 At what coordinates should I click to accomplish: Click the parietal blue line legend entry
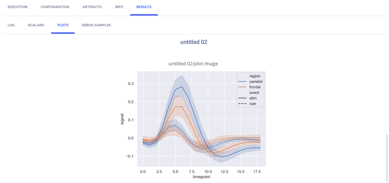coord(255,82)
